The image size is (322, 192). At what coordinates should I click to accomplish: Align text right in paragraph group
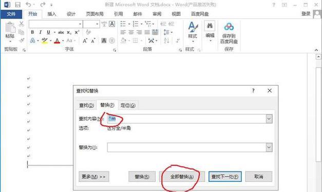tap(139, 32)
